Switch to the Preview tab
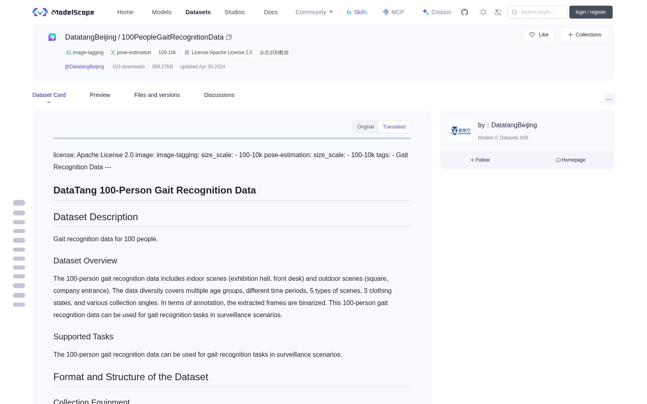Viewport: 647px width, 404px height. coord(100,95)
